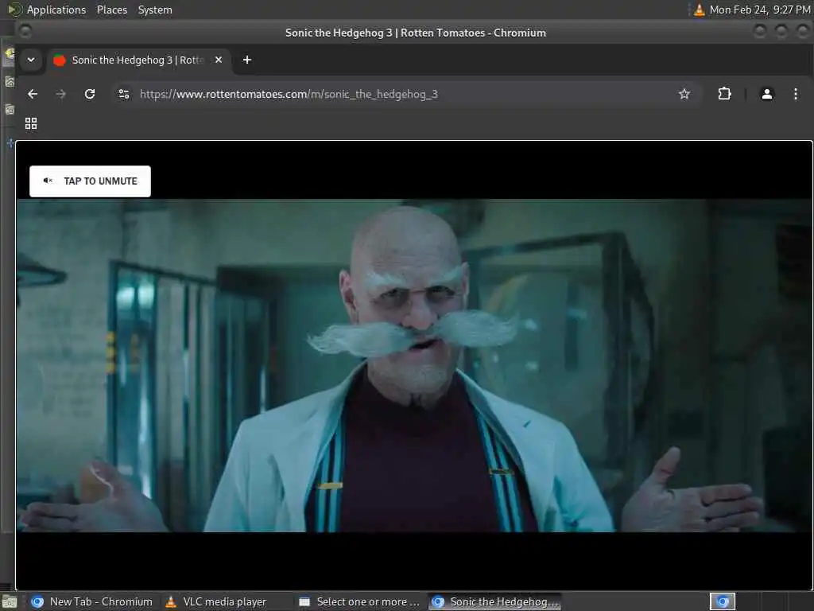The width and height of the screenshot is (814, 611).
Task: Click the show desktop icon in taskbar
Action: pos(10,601)
